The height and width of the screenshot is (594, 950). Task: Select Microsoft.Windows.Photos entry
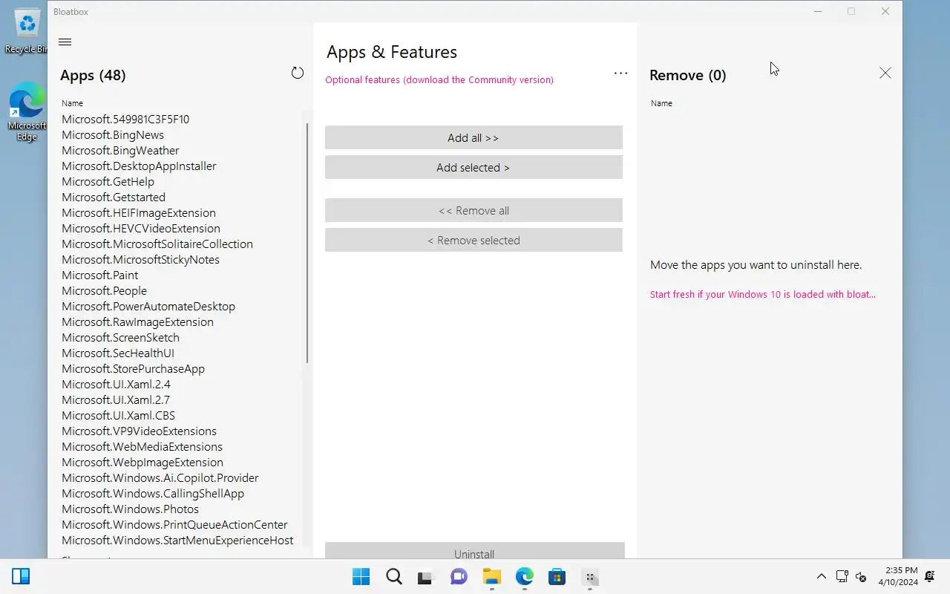click(x=130, y=509)
